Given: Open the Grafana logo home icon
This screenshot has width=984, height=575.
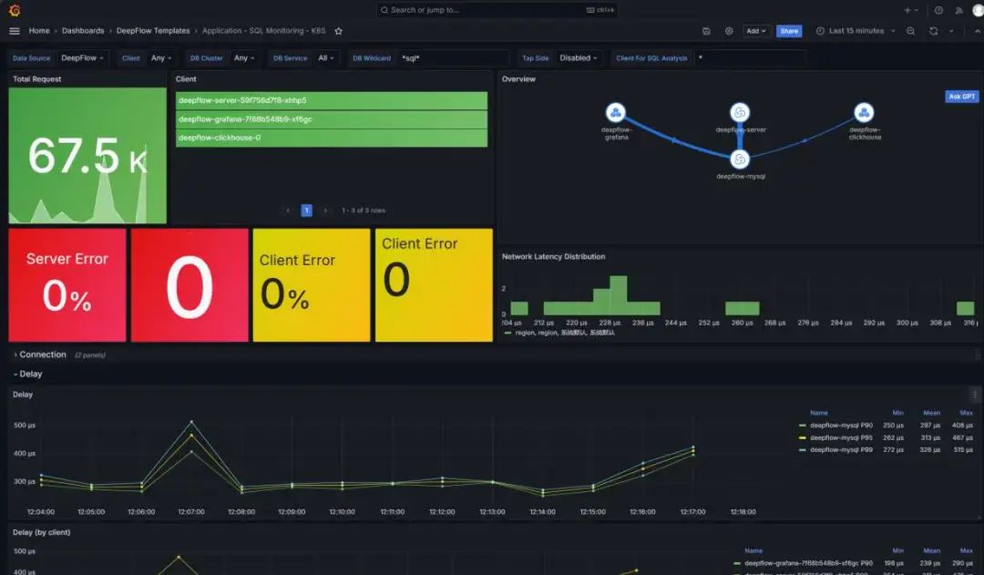Looking at the screenshot, I should 15,10.
